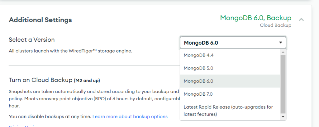The height and width of the screenshot is (127, 319).
Task: Collapse the Additional Settings section chevron
Action: click(301, 20)
